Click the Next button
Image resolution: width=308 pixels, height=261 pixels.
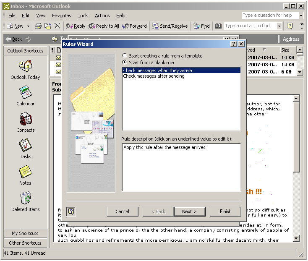point(190,211)
